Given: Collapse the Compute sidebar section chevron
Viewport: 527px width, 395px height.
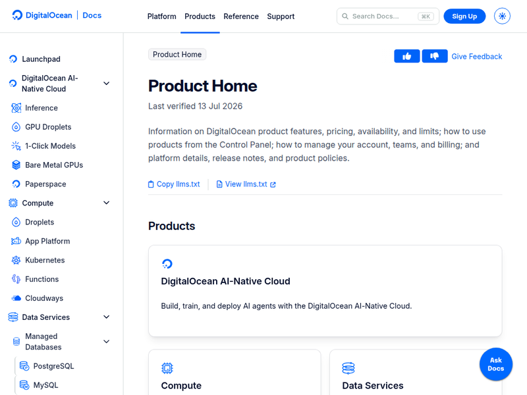Looking at the screenshot, I should (106, 203).
